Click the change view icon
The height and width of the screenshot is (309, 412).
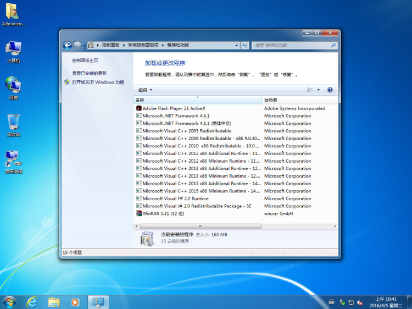[x=310, y=90]
